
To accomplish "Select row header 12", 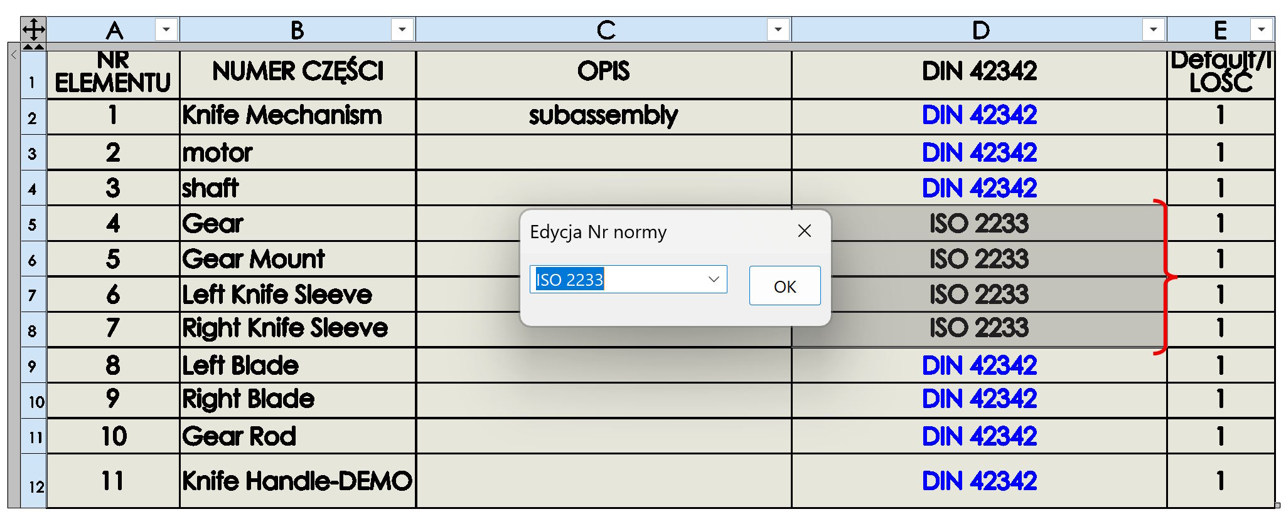I will 35,481.
